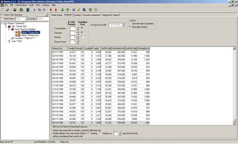
Task: Click the Save floppy disk toolbar icon
Action: [15, 10]
